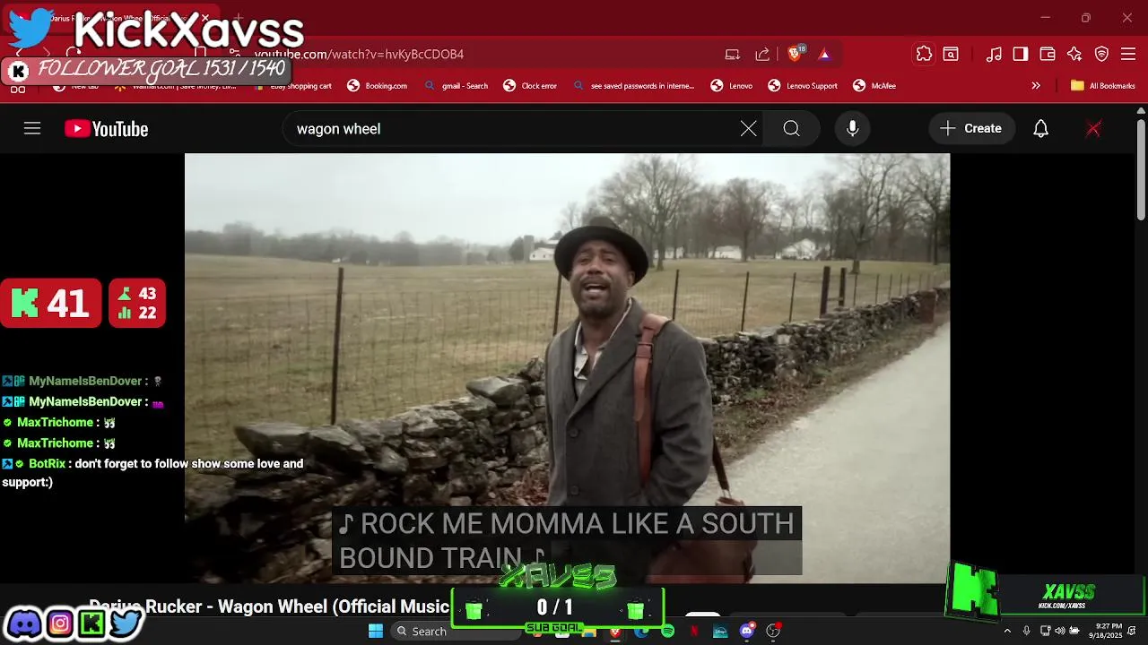Open Spotify from the taskbar

tap(667, 632)
